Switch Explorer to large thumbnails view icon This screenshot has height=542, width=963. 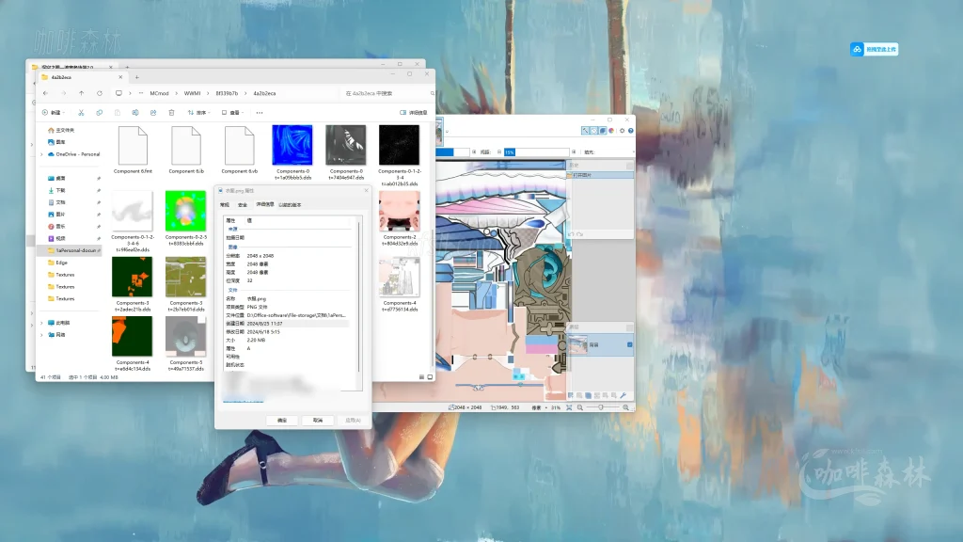(x=430, y=376)
